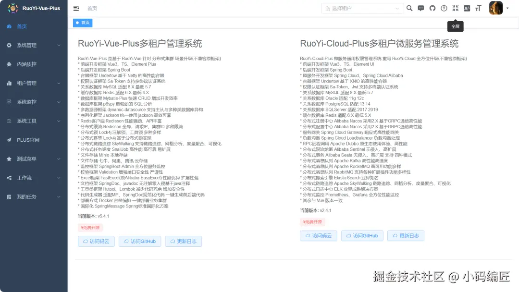Expand the 工作流 menu chevron
Viewport: 519px width, 292px height.
[x=59, y=178]
